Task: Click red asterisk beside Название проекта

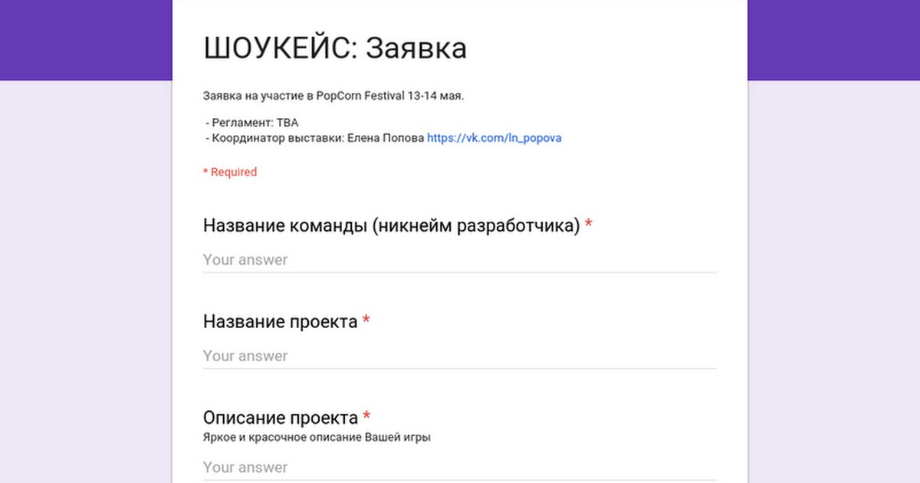Action: 366,321
